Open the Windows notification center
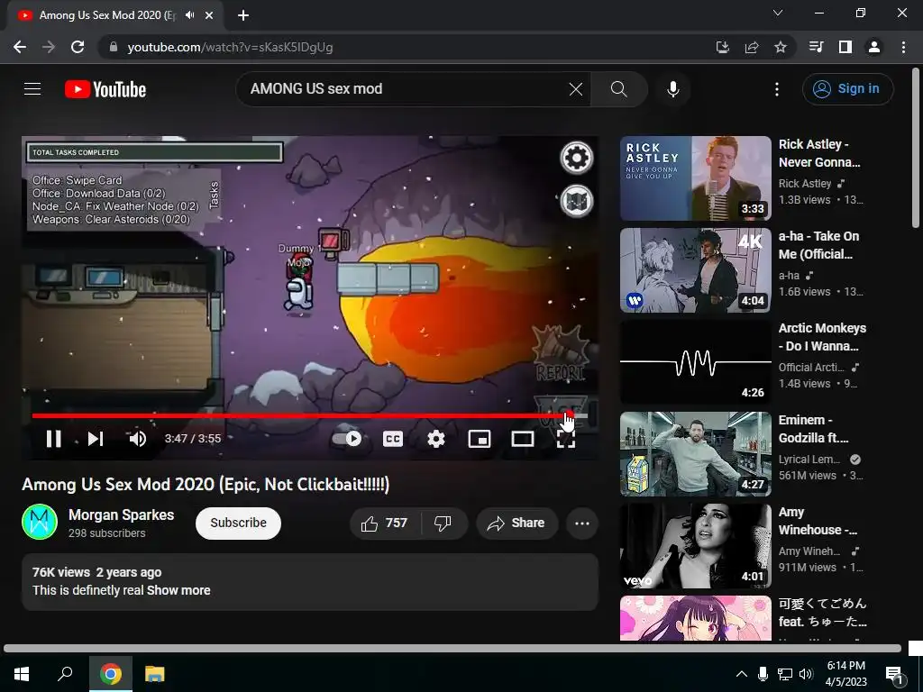Viewport: 923px width, 692px height. (x=895, y=674)
